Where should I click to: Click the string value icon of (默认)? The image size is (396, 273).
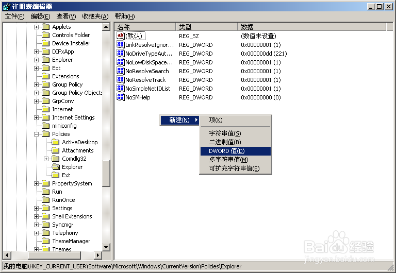pyautogui.click(x=121, y=36)
